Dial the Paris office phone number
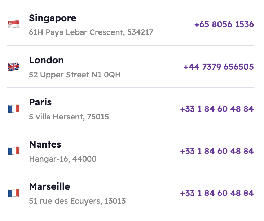The image size is (264, 221). point(216,109)
